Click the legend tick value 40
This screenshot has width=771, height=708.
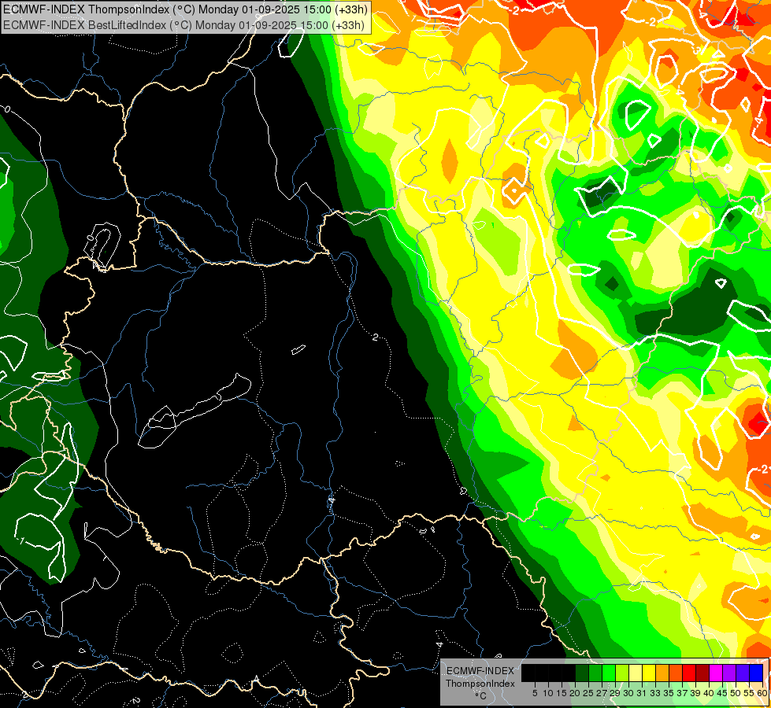pyautogui.click(x=709, y=693)
